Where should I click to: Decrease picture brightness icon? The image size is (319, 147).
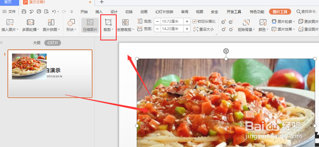[x=231, y=29]
